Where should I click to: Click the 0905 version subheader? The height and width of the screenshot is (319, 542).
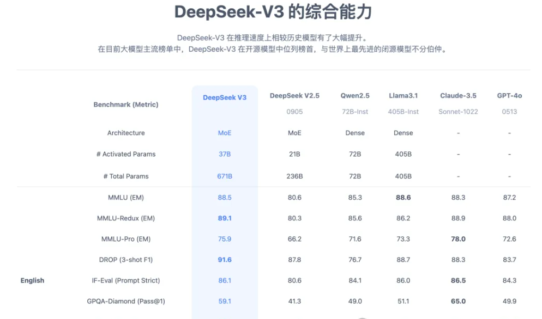tap(294, 112)
